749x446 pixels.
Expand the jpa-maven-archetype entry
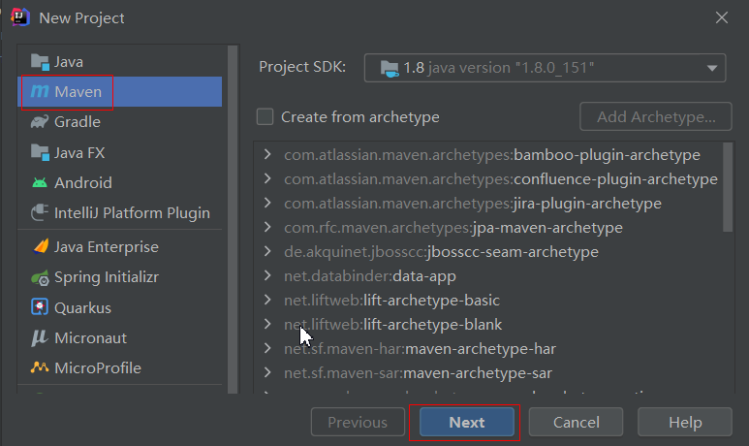point(267,227)
